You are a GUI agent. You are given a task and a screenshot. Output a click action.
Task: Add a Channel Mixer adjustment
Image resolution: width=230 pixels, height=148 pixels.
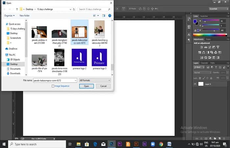216,52
